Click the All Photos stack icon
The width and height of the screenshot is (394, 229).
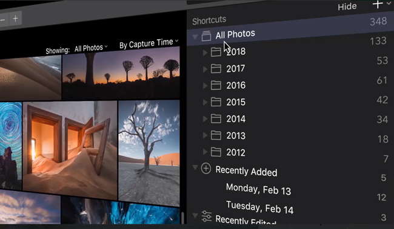click(x=206, y=36)
